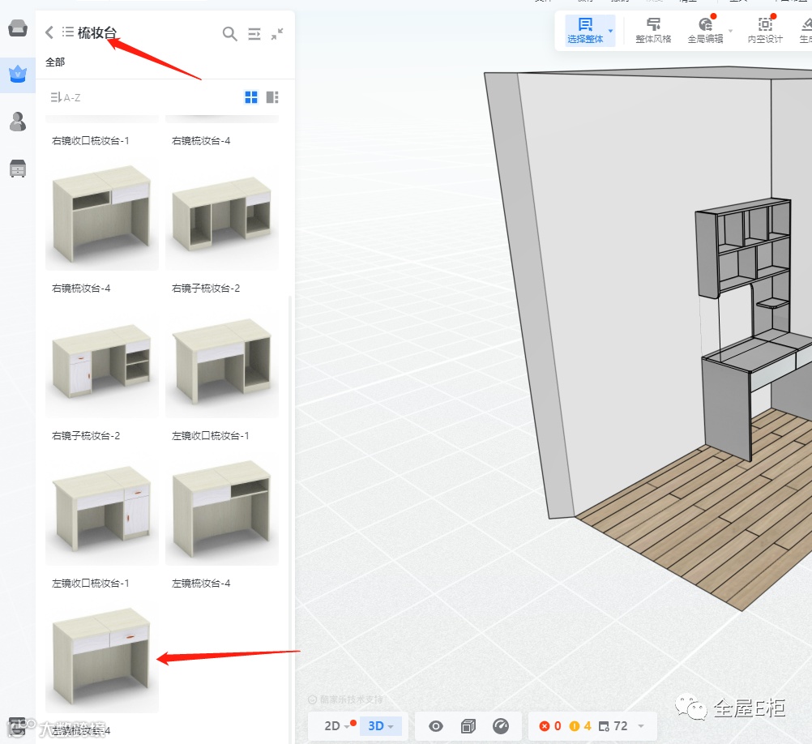Open the sofa furniture library in sidebar
Screen dimensions: 812x744
click(18, 28)
